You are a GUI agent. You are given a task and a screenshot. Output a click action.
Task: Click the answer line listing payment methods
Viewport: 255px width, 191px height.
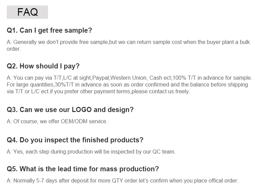pos(129,78)
